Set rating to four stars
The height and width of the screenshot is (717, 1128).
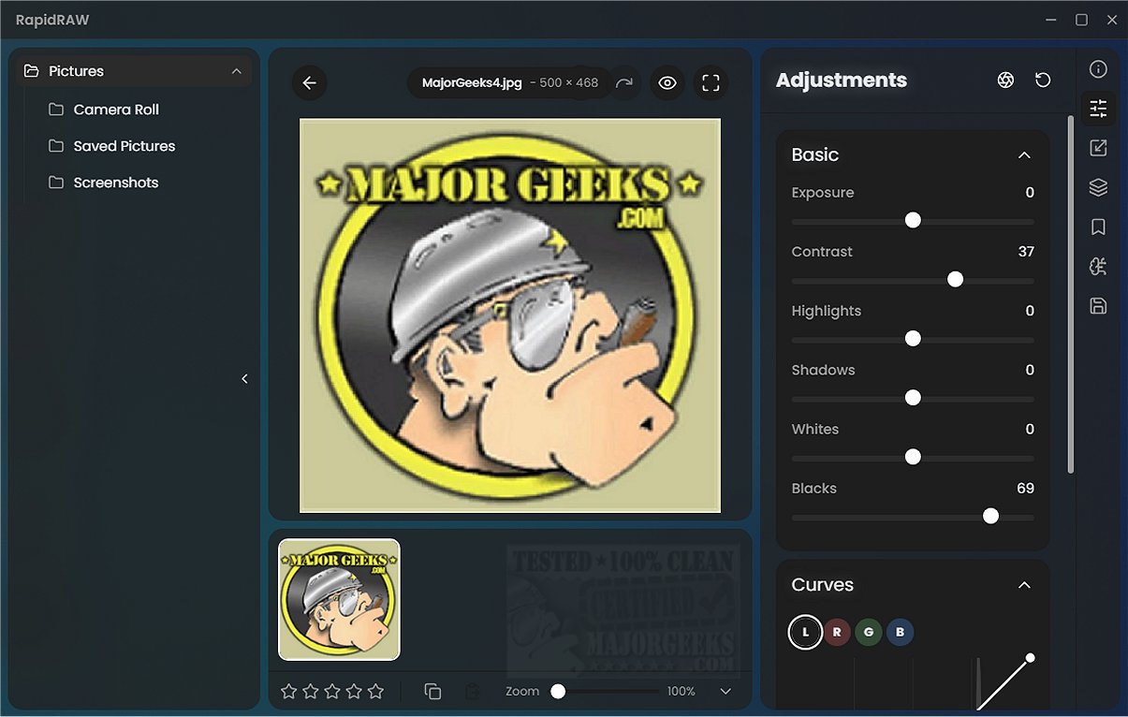[354, 691]
